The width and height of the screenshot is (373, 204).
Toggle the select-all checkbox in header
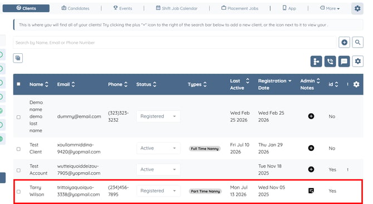point(18,84)
